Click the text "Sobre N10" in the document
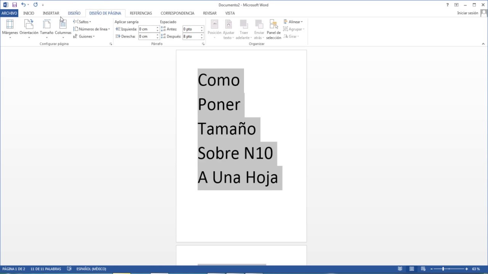 235,153
